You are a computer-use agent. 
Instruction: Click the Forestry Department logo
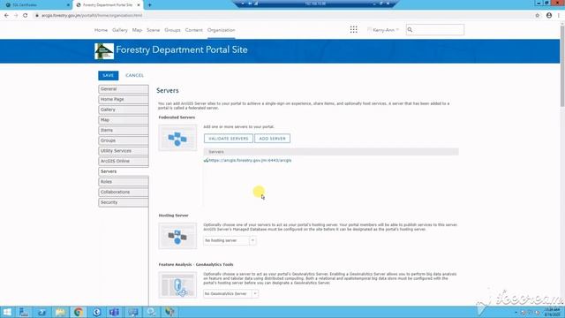pyautogui.click(x=104, y=51)
